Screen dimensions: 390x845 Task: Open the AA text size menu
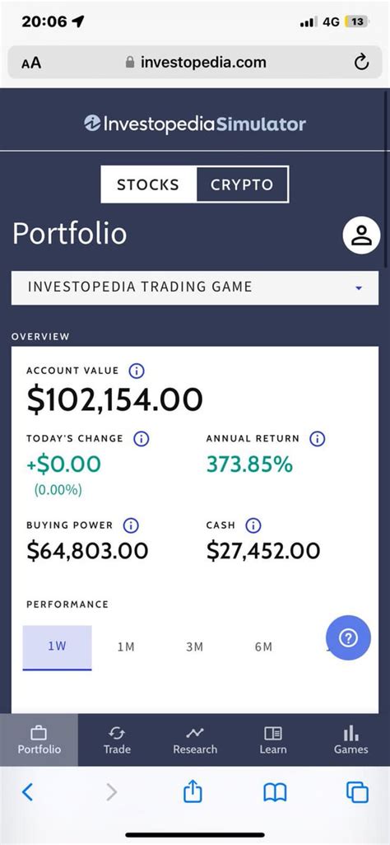pos(30,63)
